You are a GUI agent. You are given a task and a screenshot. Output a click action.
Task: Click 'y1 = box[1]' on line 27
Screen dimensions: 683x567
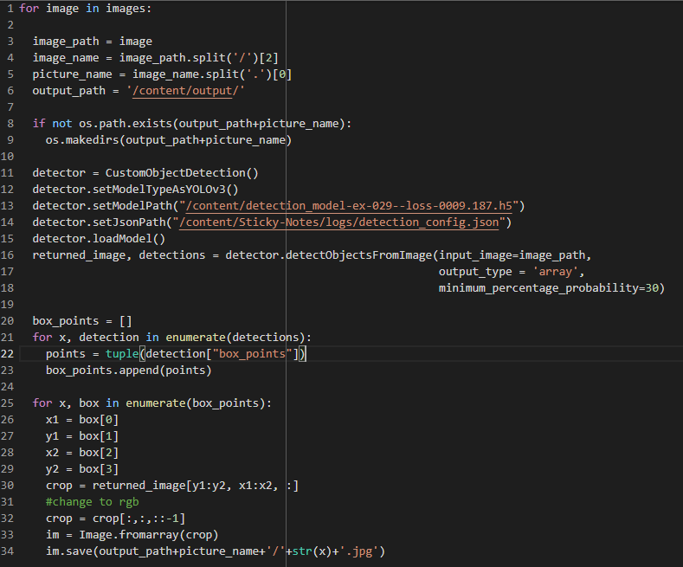pyautogui.click(x=82, y=436)
